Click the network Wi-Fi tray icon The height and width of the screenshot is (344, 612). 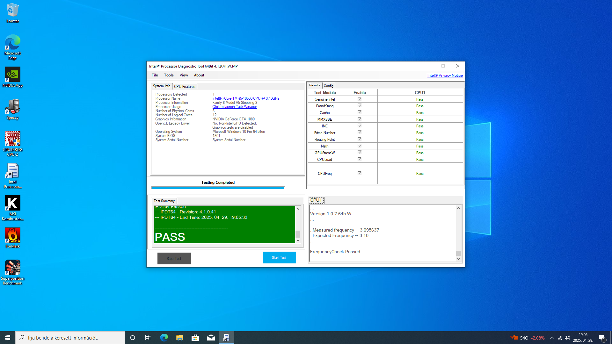click(x=560, y=338)
